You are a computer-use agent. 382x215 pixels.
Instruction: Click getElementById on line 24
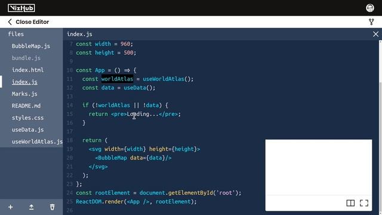point(190,193)
